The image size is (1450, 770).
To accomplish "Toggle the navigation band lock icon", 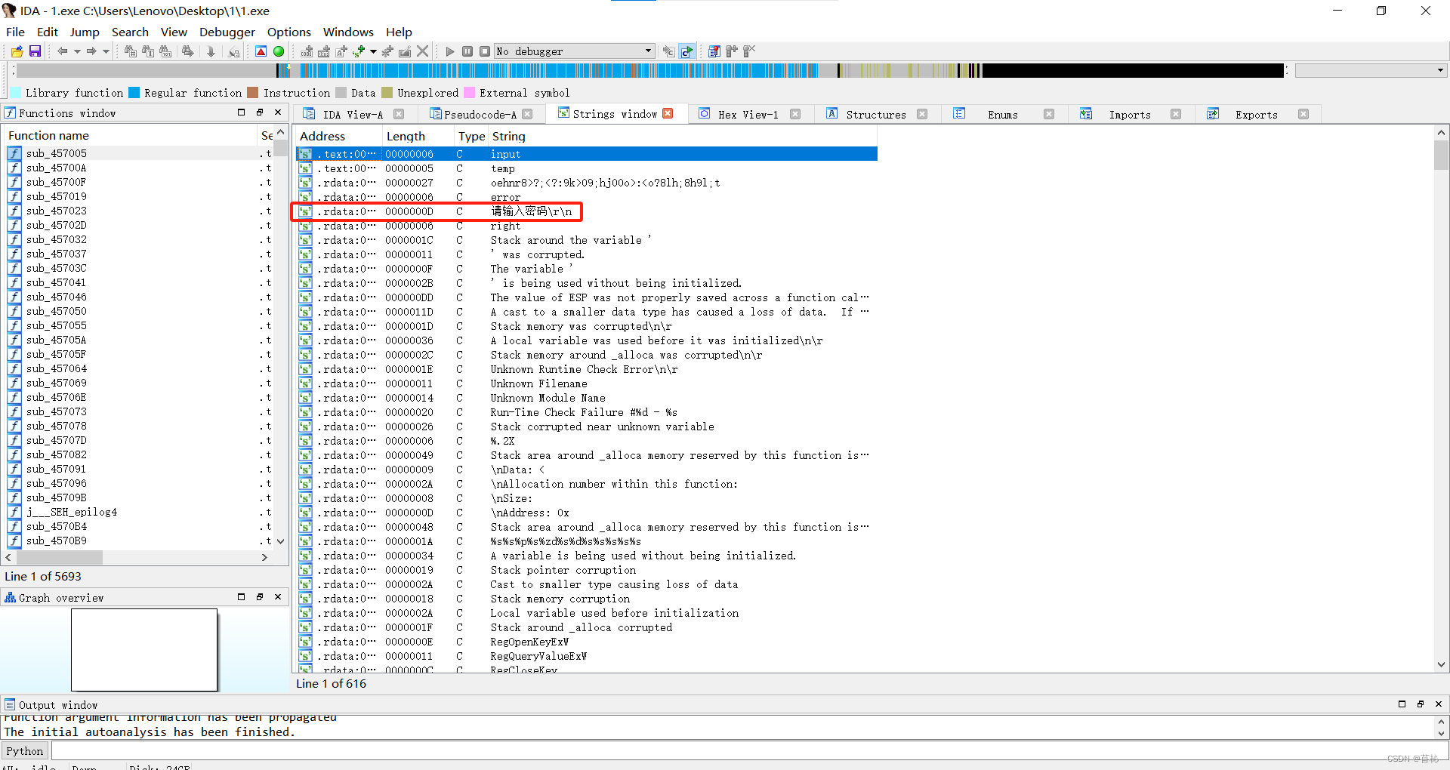I will point(233,51).
